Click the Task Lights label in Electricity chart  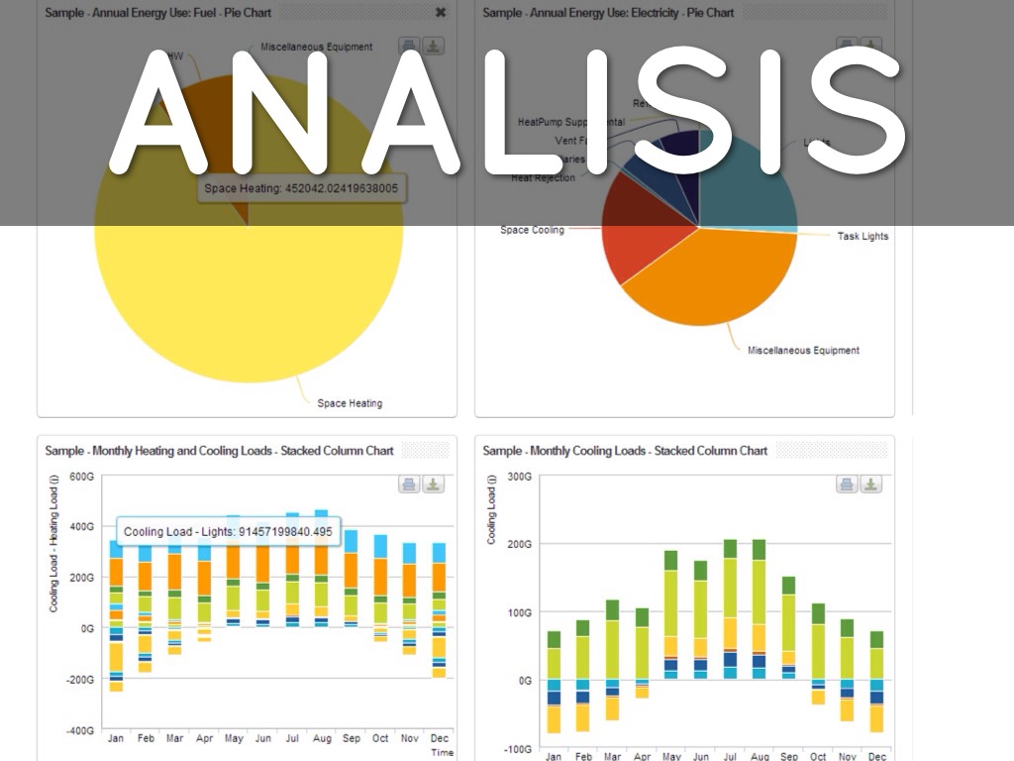point(862,236)
